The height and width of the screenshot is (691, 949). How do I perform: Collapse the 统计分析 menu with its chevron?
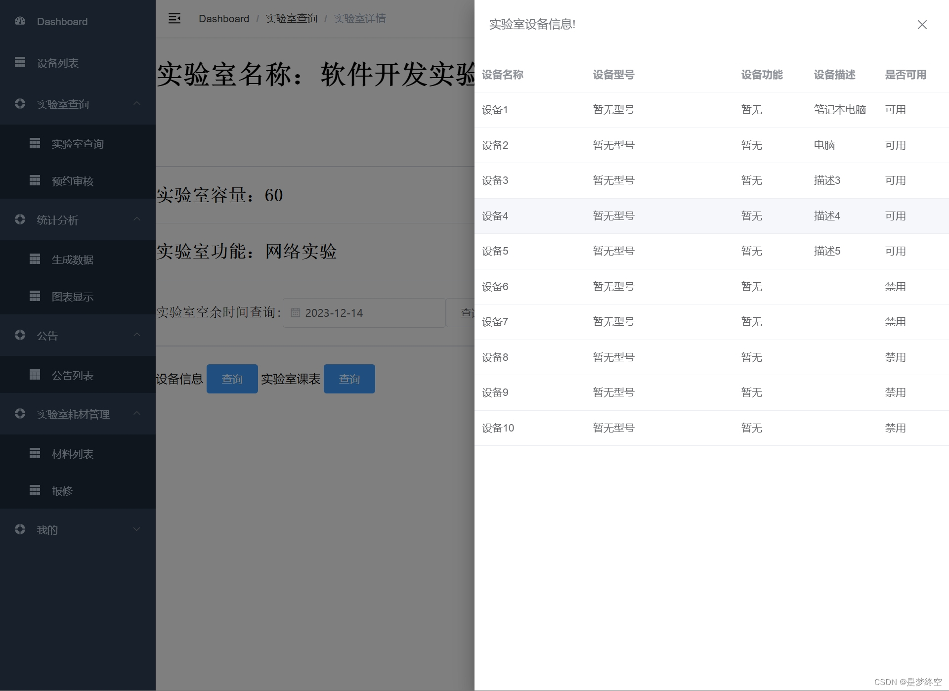pyautogui.click(x=137, y=219)
